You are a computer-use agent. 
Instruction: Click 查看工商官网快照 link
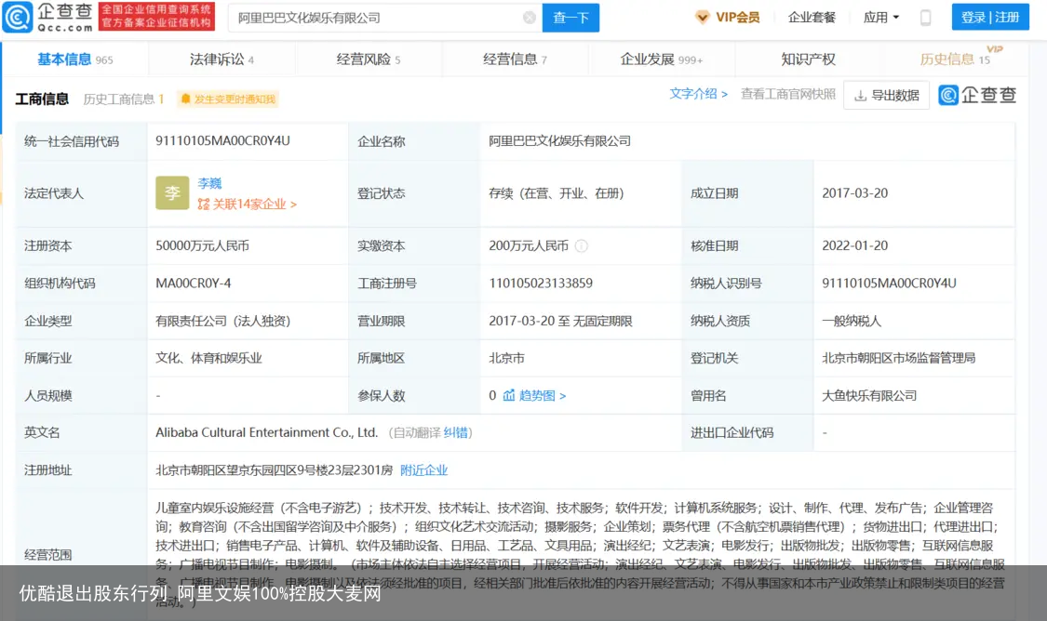pos(788,94)
